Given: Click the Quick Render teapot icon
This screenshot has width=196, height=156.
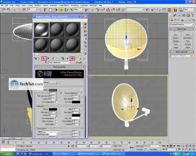Looking at the screenshot, I should (x=181, y=10).
